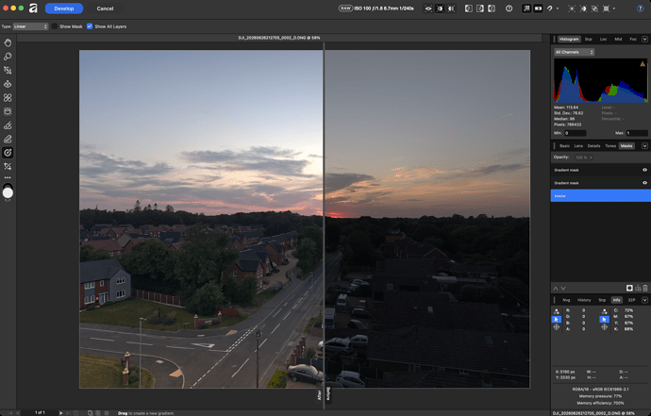Click the delete mask trash icon

[644, 288]
